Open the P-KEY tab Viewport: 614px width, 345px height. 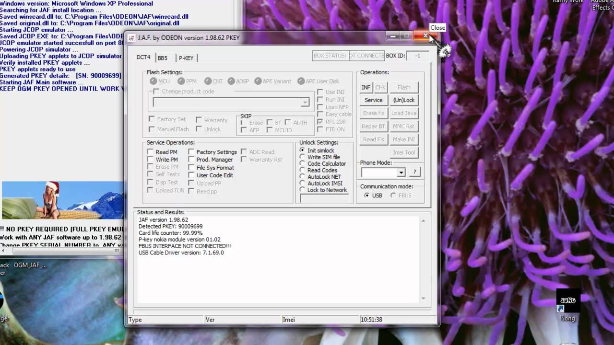tap(186, 58)
